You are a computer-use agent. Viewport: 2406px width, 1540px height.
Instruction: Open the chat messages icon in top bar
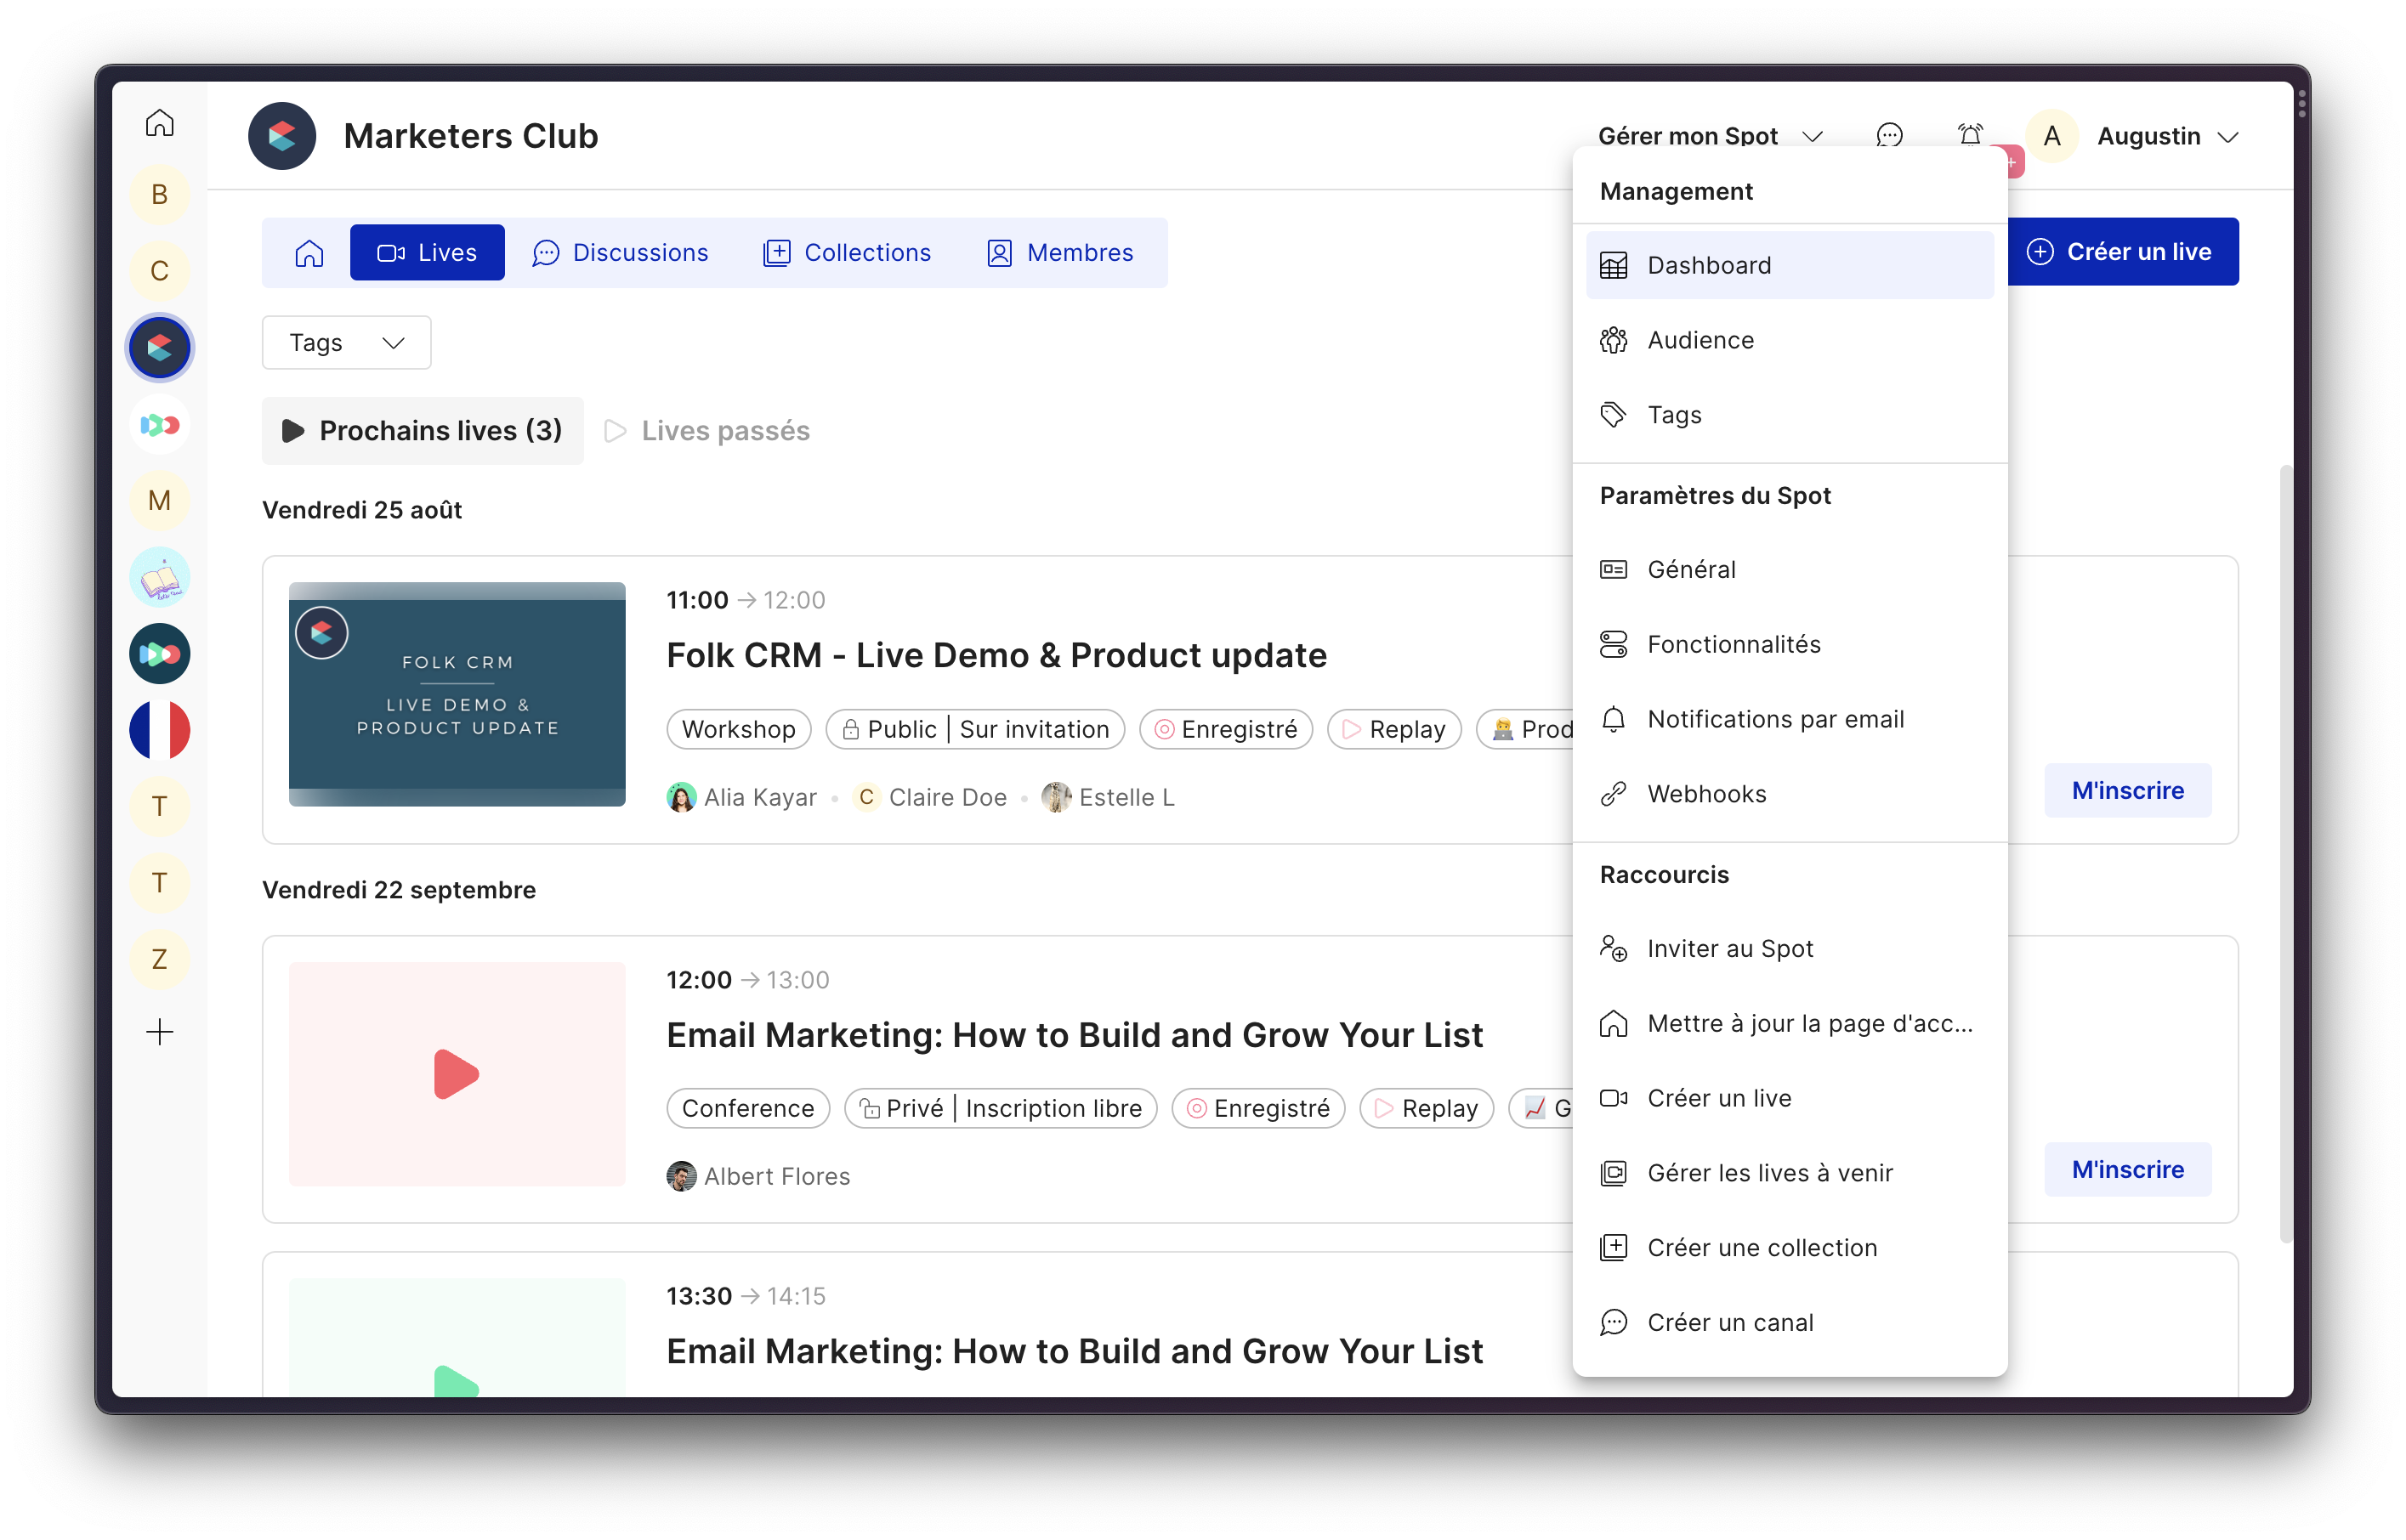pyautogui.click(x=1891, y=136)
